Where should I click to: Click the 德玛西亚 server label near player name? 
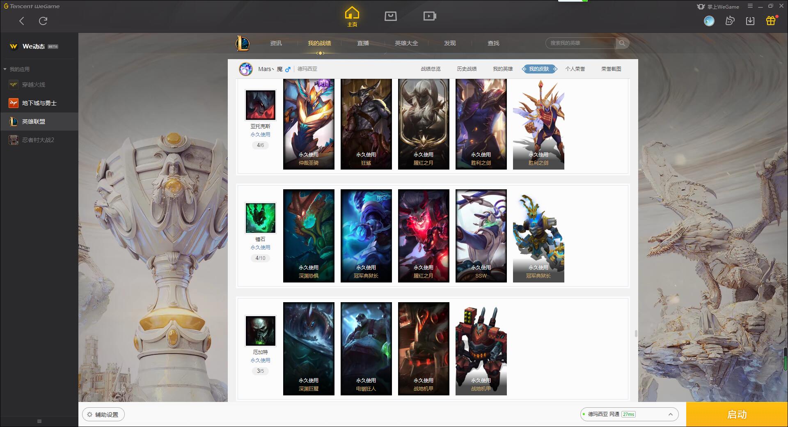point(307,69)
